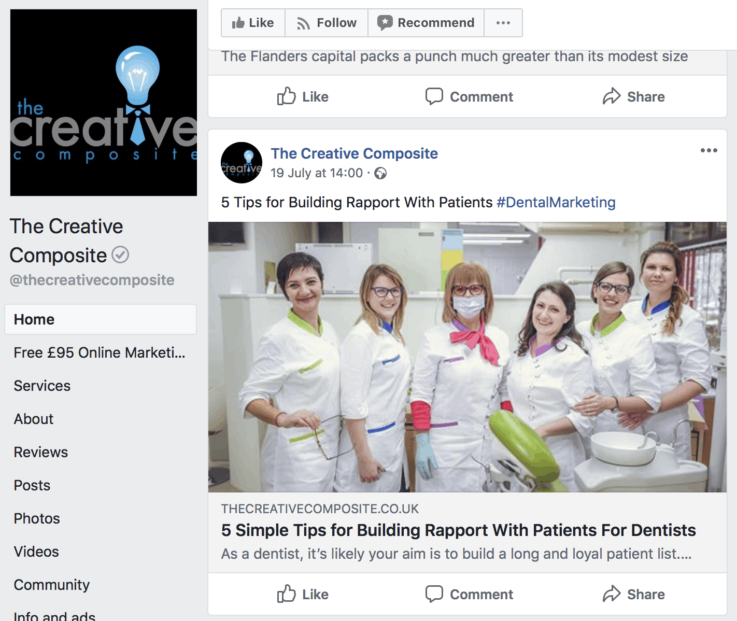Click the THECREATIVECOMPOSITE.CO.UK source link
The width and height of the screenshot is (737, 621).
pos(320,509)
